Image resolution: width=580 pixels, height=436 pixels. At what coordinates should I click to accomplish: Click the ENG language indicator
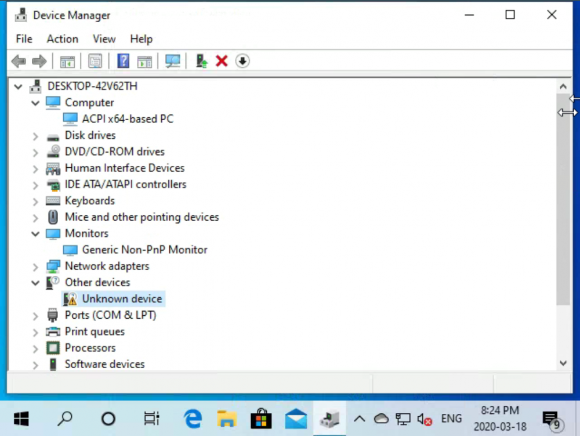451,419
